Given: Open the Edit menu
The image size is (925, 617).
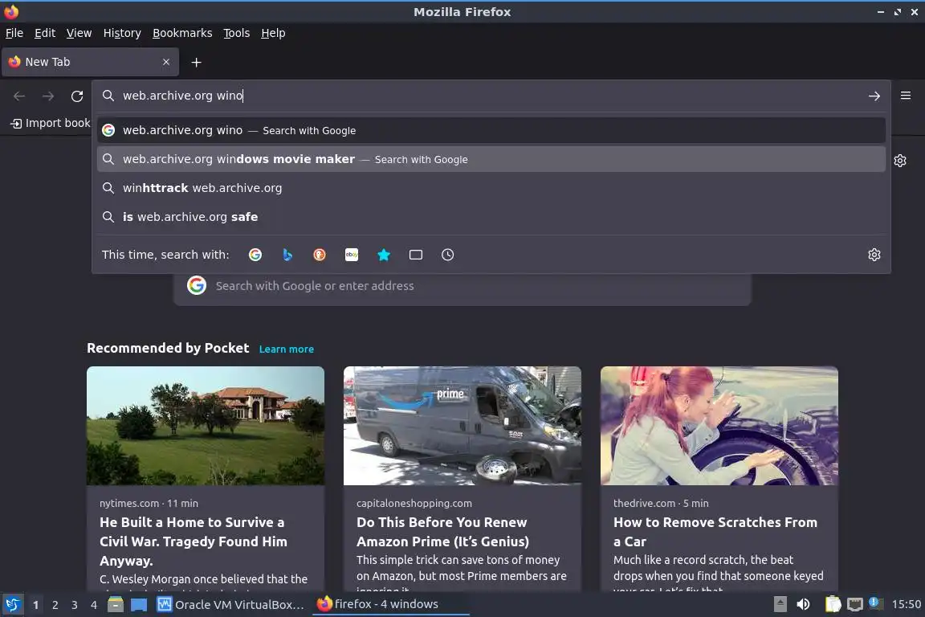Looking at the screenshot, I should [45, 33].
